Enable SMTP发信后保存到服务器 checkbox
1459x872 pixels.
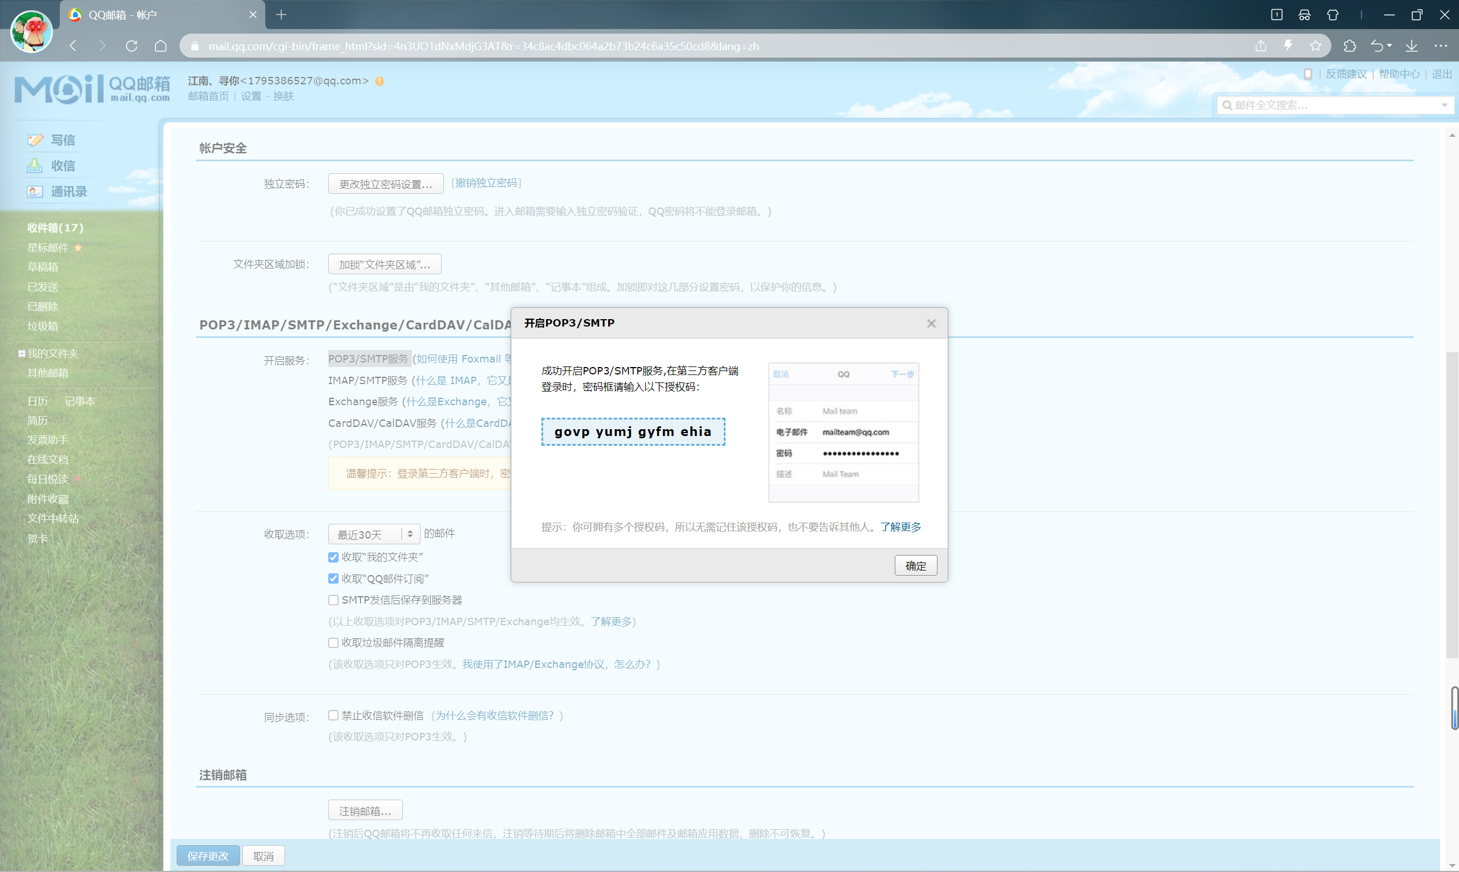click(333, 600)
